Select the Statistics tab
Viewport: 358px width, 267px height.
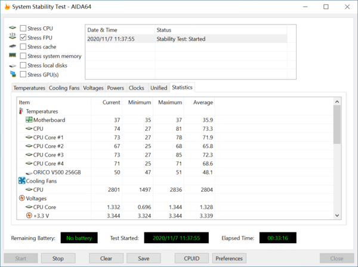[182, 87]
